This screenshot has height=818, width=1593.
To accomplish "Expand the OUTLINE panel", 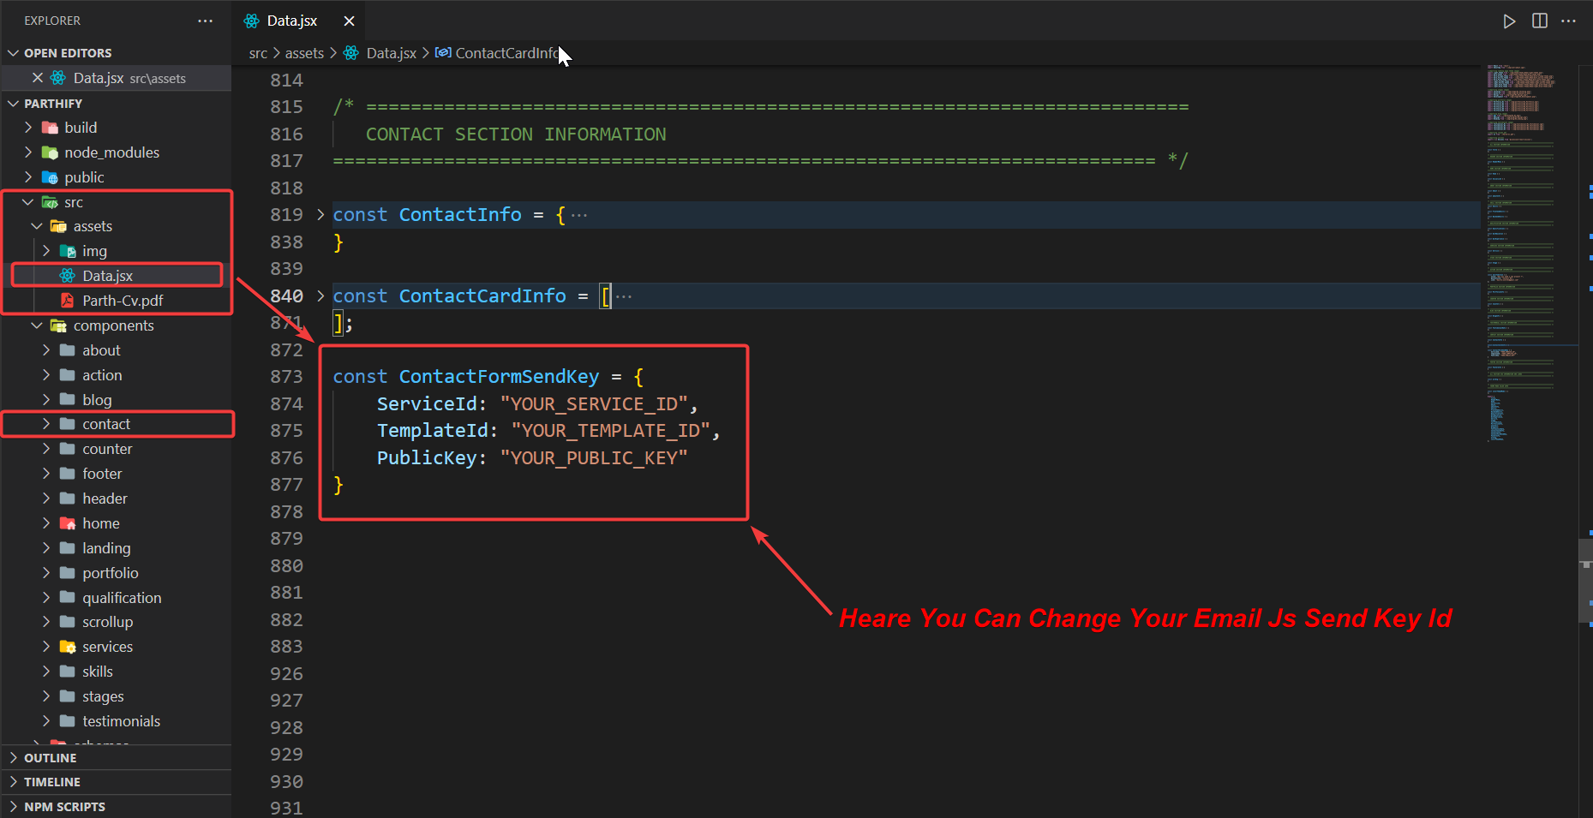I will [x=50, y=758].
